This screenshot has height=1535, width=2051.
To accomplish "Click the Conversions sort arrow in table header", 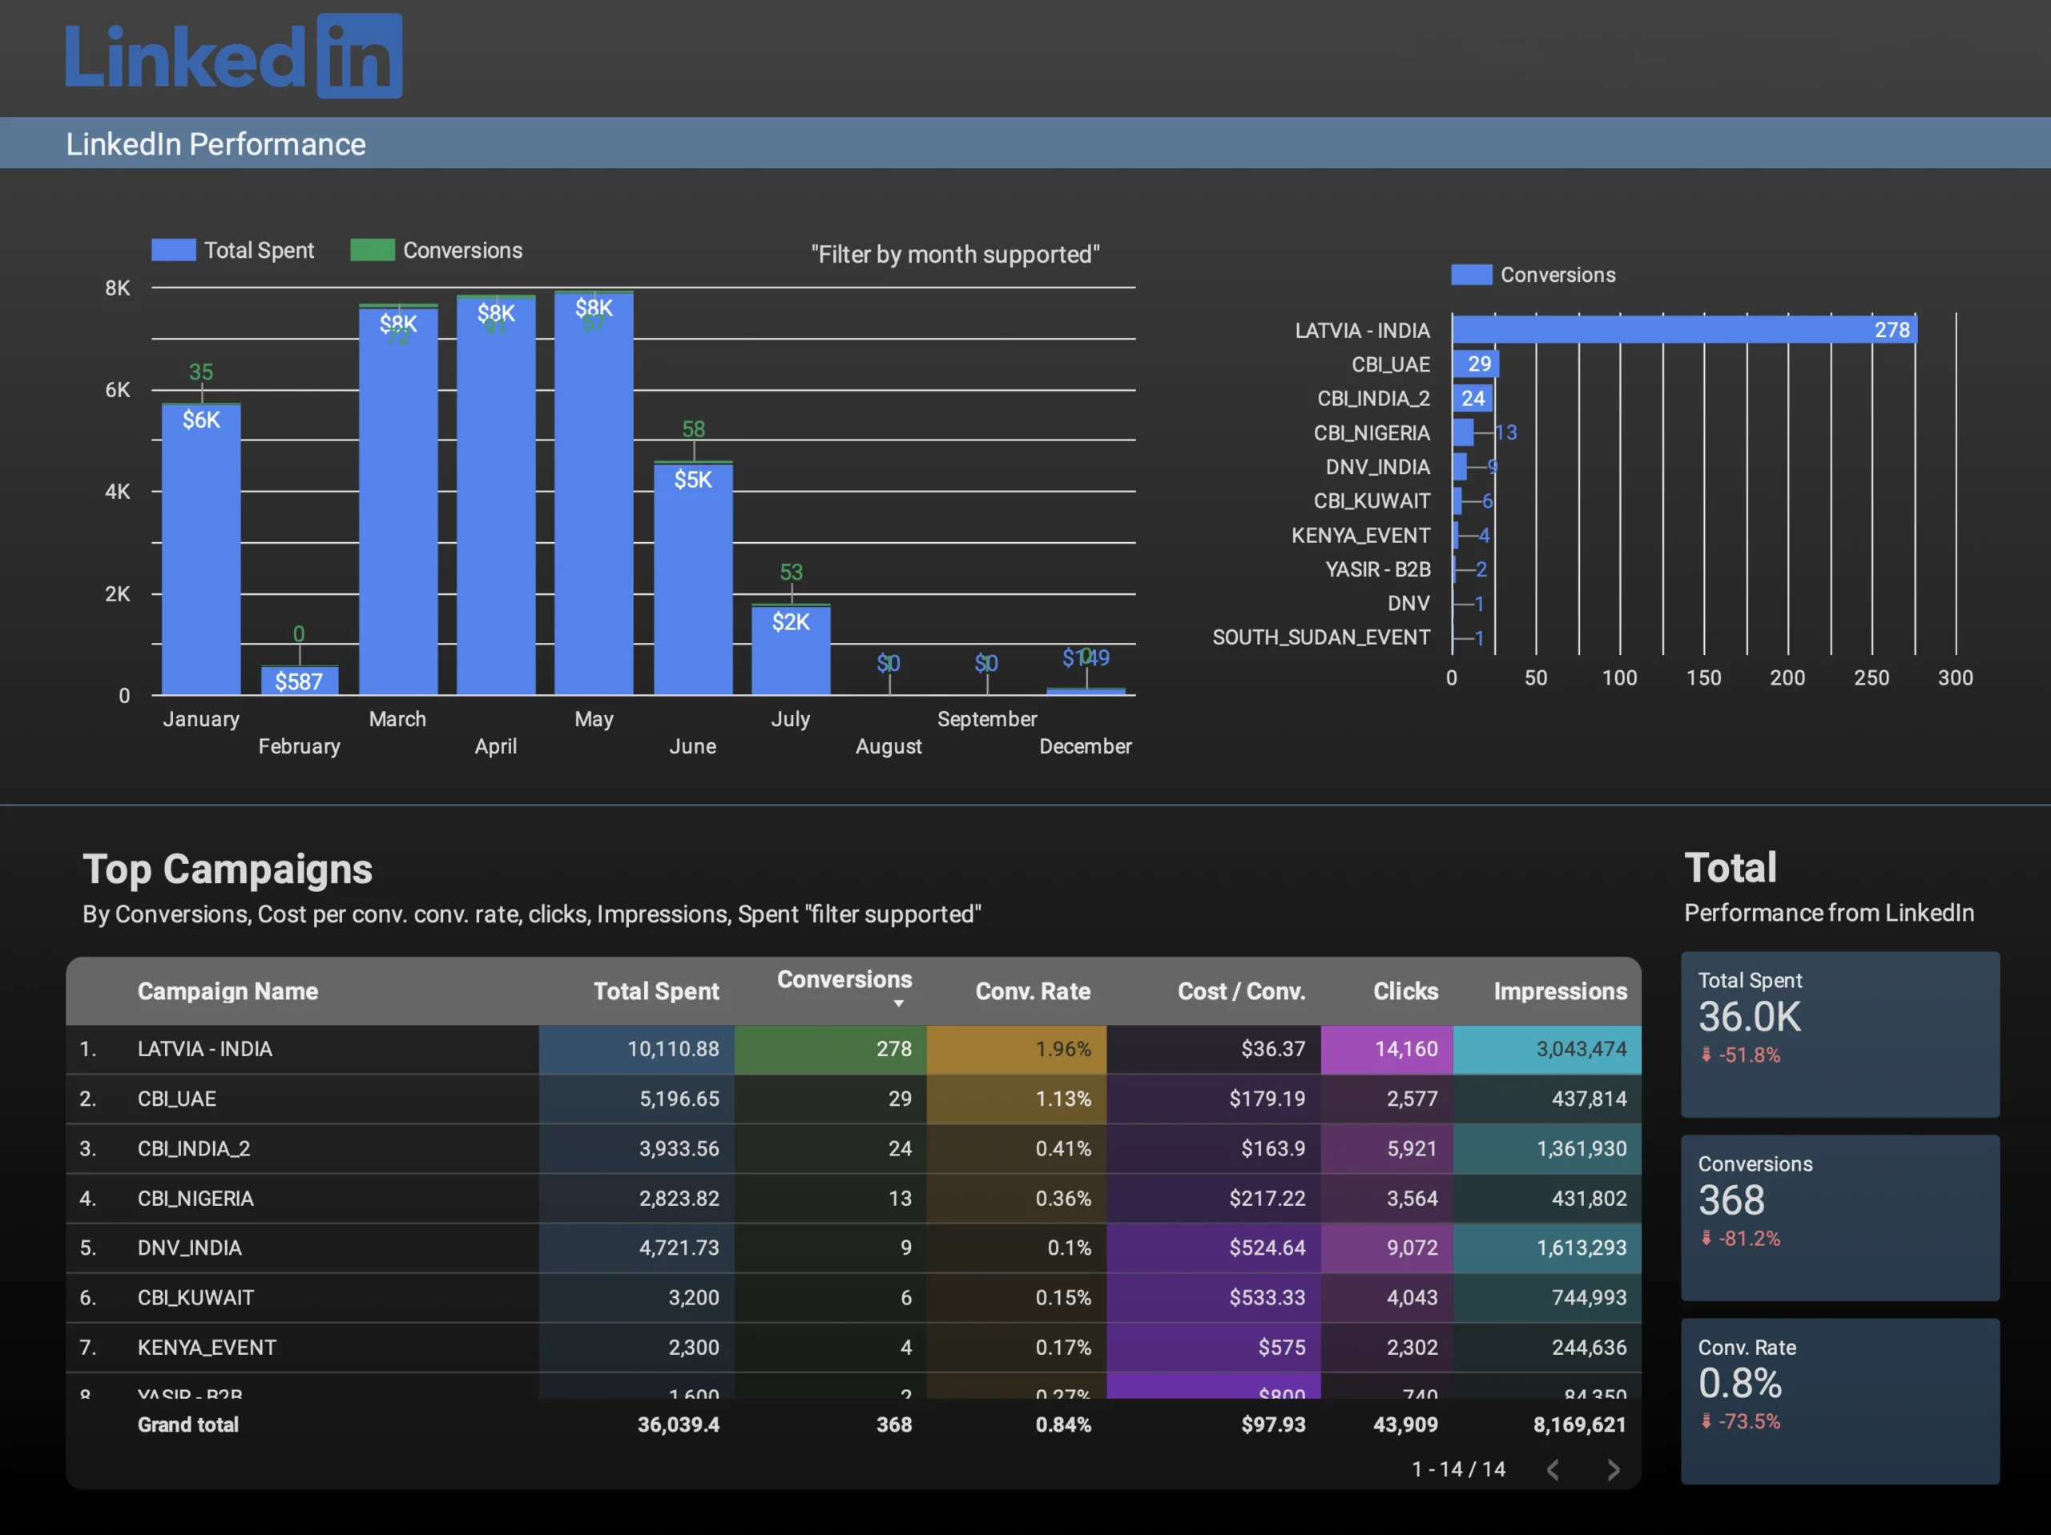I will click(898, 1004).
